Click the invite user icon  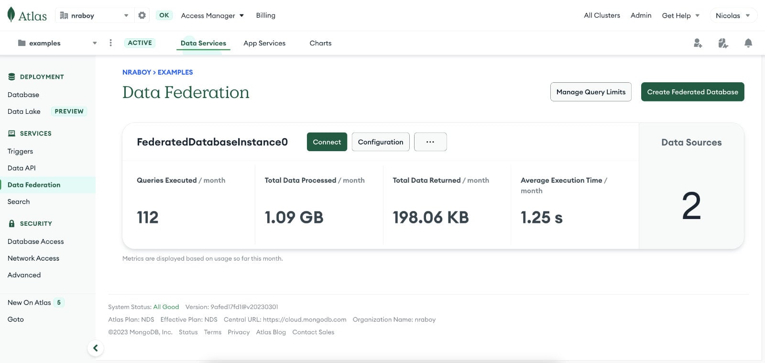point(698,43)
